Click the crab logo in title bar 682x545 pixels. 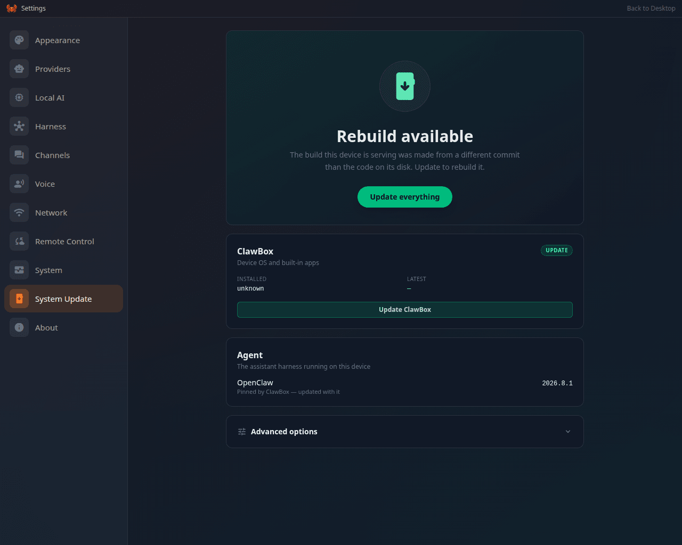(x=12, y=8)
